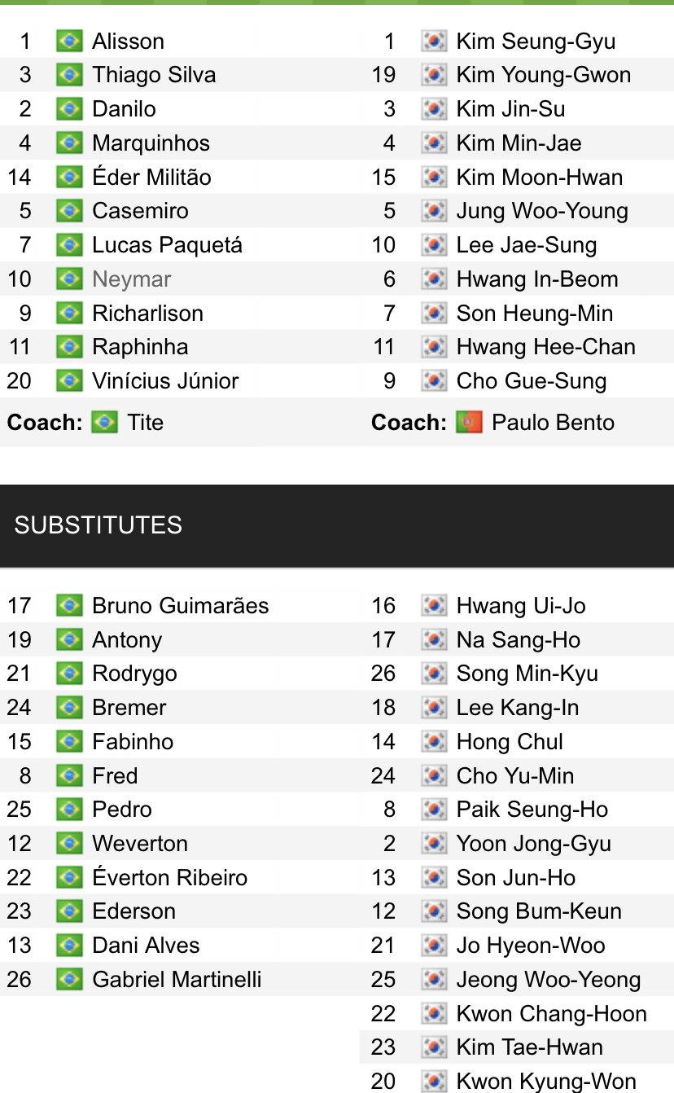
Task: Click the Brazil flag next to coach Tite
Action: [x=104, y=423]
